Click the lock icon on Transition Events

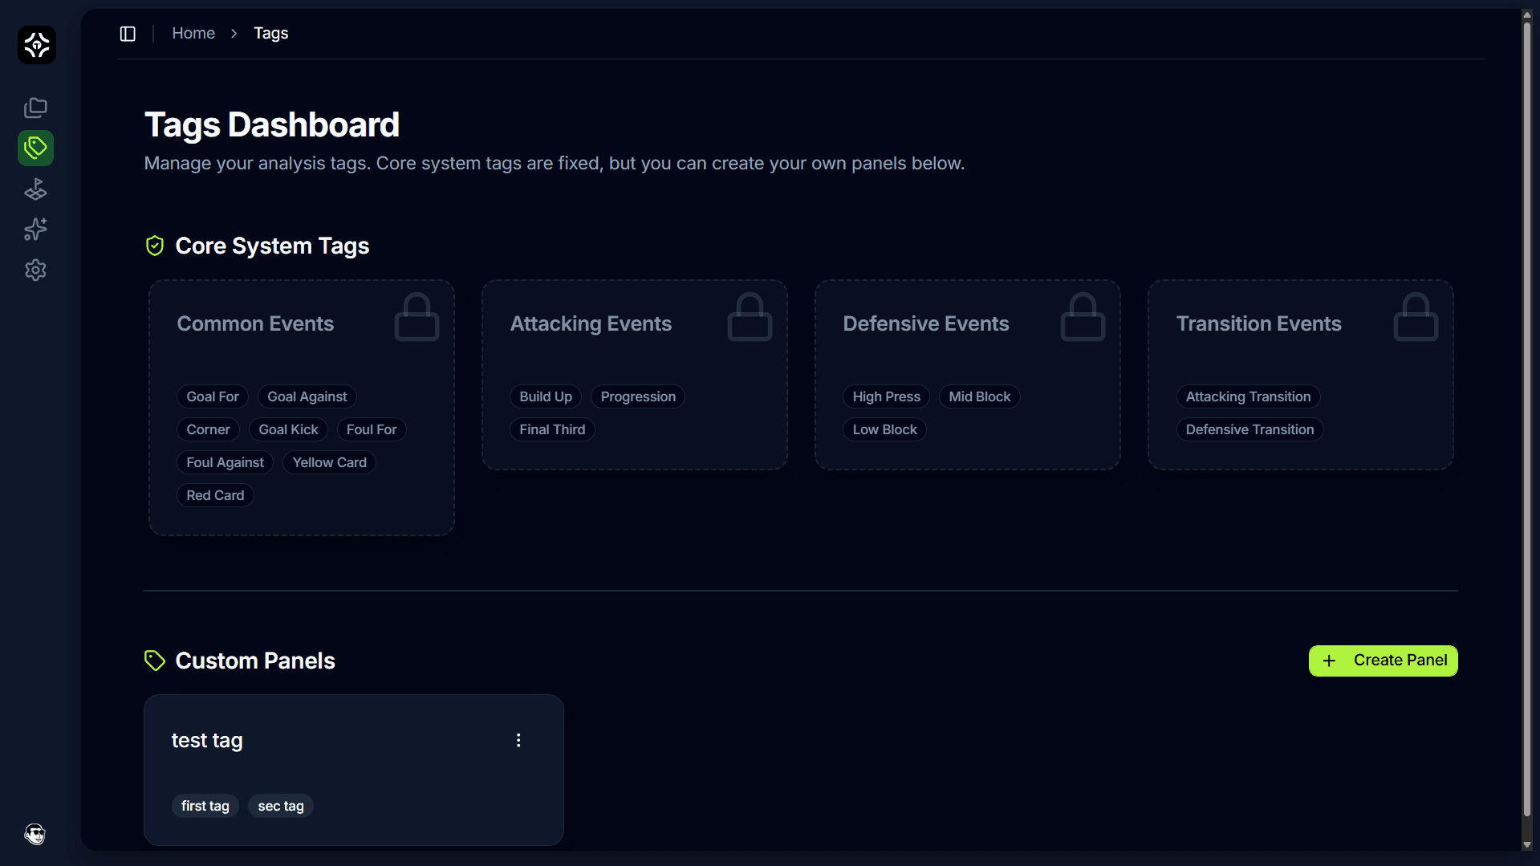coord(1416,317)
